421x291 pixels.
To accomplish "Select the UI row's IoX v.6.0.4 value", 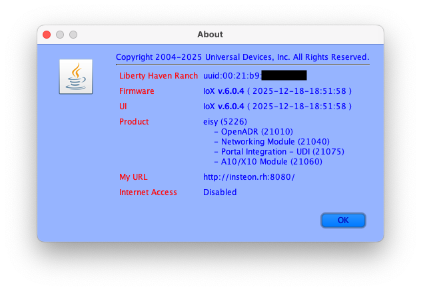I will coord(277,107).
